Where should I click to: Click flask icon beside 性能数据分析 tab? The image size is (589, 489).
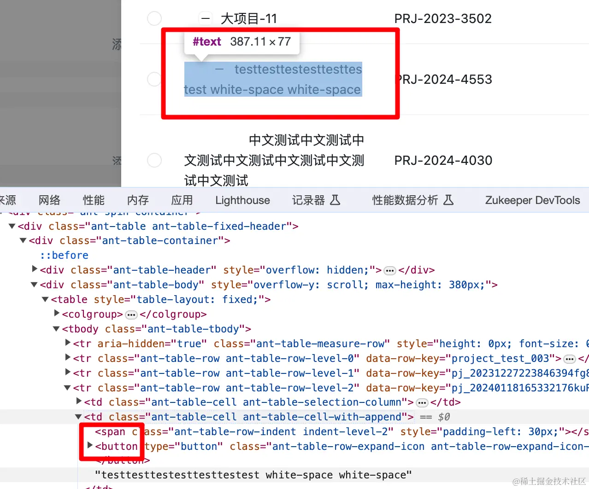coord(449,200)
